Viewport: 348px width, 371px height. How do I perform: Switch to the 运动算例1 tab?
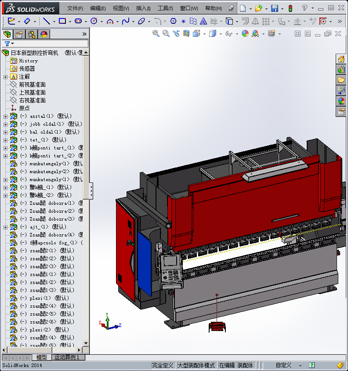click(x=66, y=357)
